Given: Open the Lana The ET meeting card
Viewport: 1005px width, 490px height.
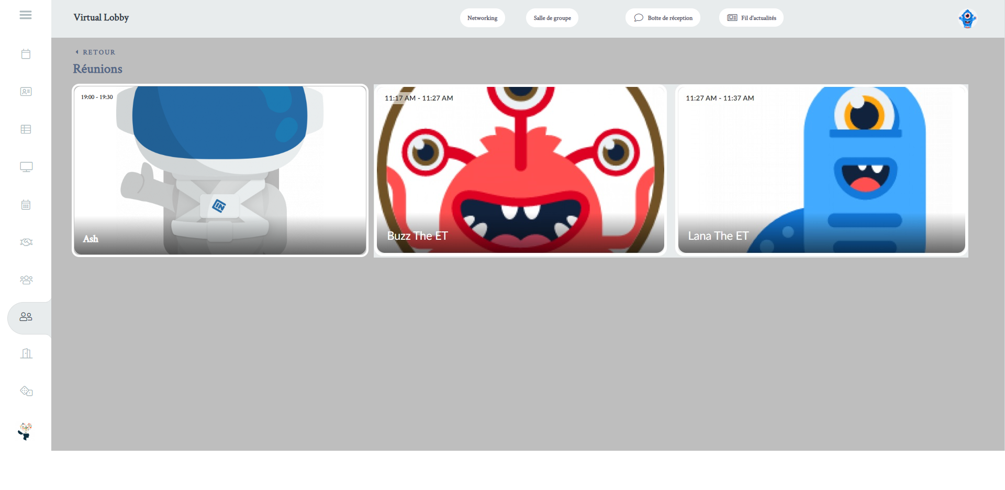Looking at the screenshot, I should [x=821, y=170].
